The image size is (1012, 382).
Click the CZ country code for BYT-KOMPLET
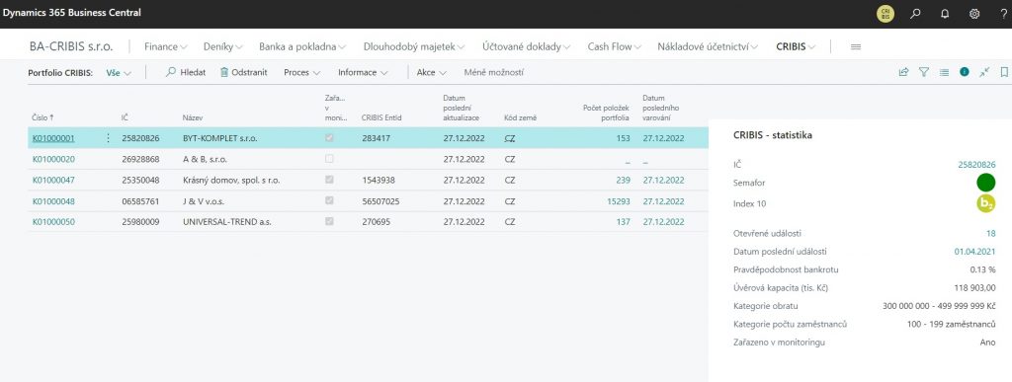point(510,138)
